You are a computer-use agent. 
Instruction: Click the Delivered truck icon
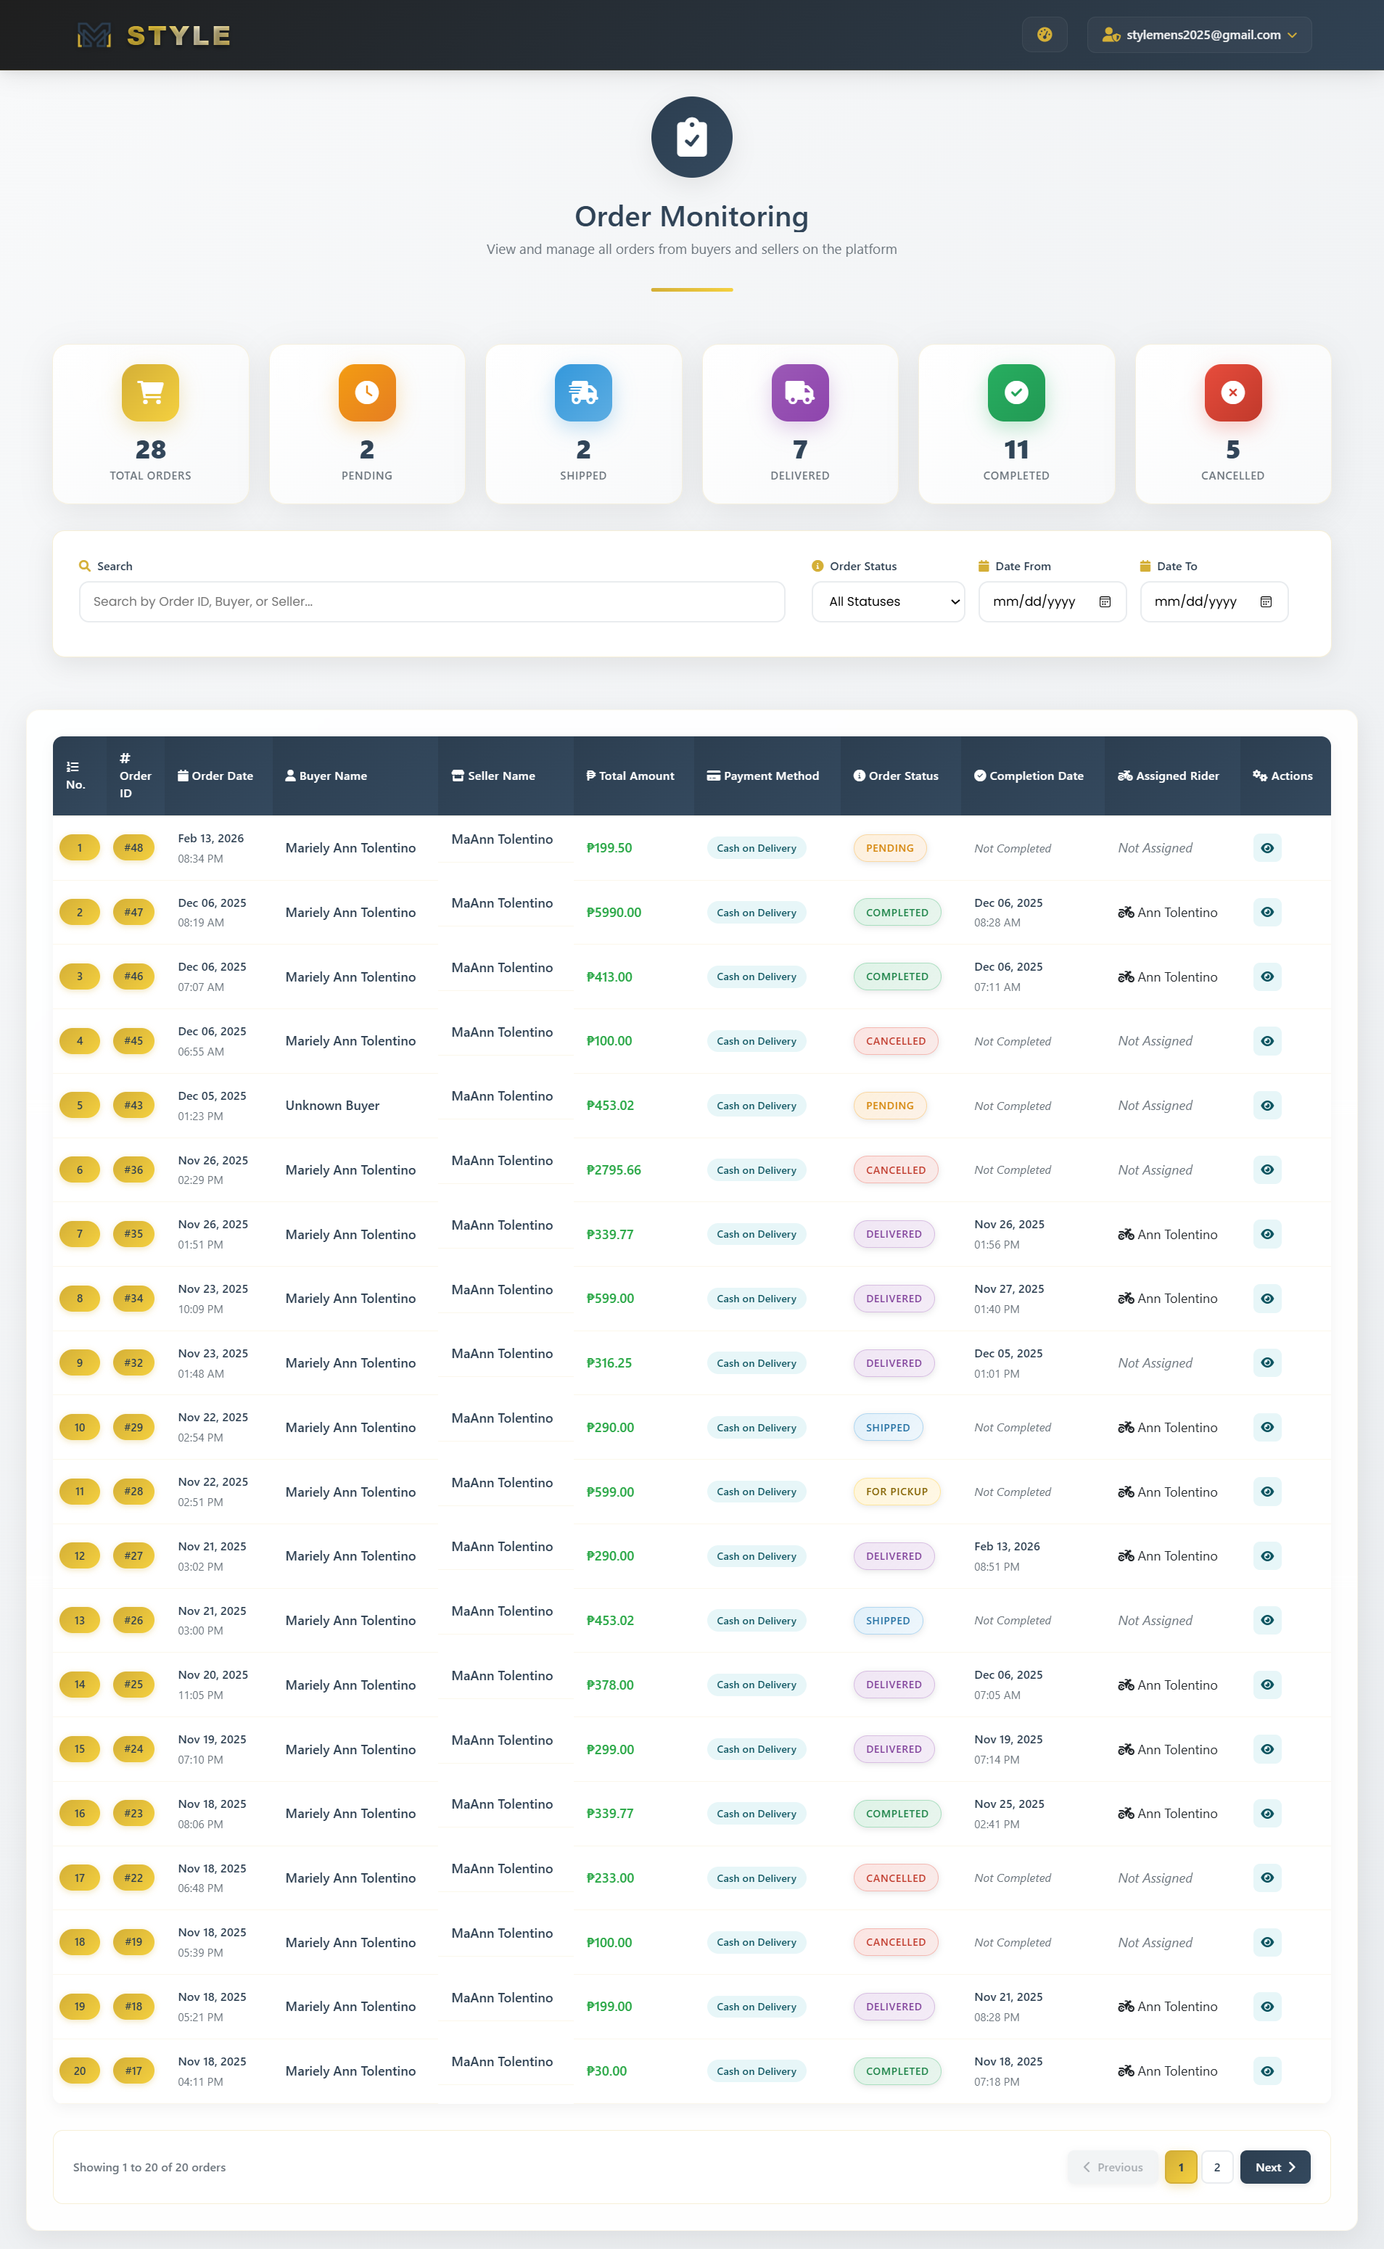pos(799,392)
